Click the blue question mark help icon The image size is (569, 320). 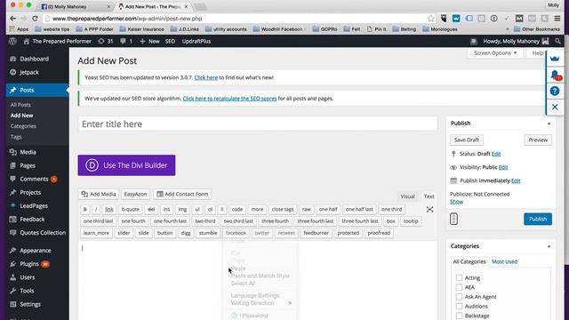pos(555,91)
